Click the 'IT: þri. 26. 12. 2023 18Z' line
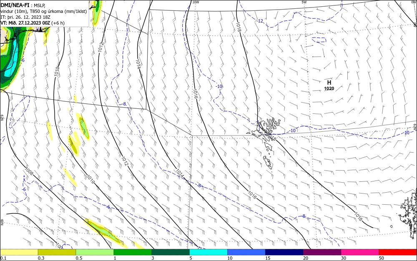This screenshot has height=261, width=417. 25,17
